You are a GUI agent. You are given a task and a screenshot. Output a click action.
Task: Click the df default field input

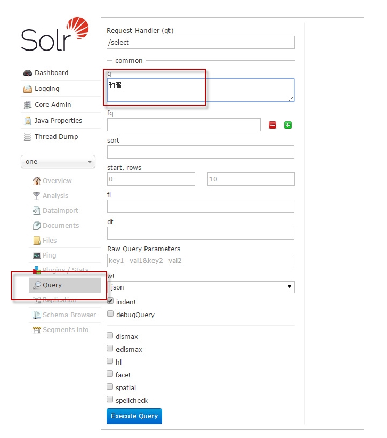pos(200,234)
